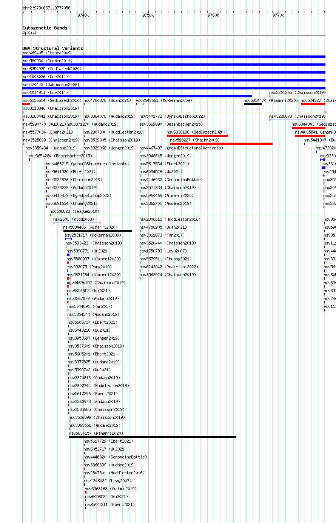Click the nsv2807744 (Huddleston2016) label
The width and height of the screenshot is (336, 523).
[x=99, y=386]
